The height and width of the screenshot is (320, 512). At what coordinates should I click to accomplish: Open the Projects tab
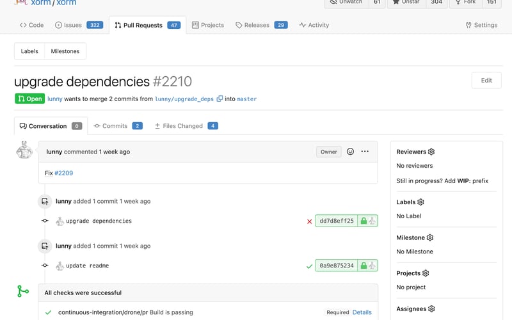208,25
